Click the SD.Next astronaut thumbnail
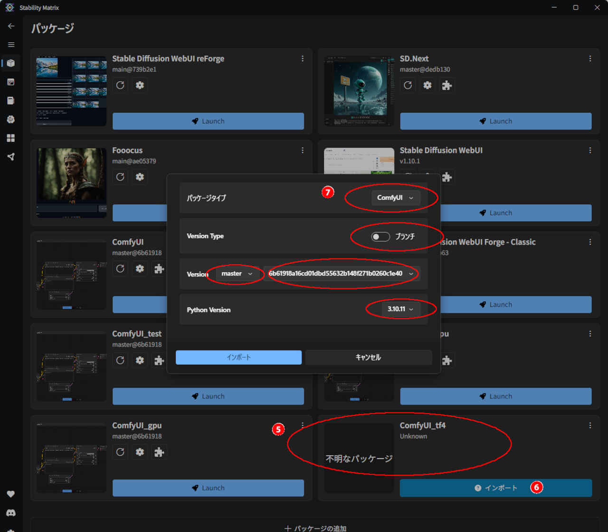 (359, 91)
